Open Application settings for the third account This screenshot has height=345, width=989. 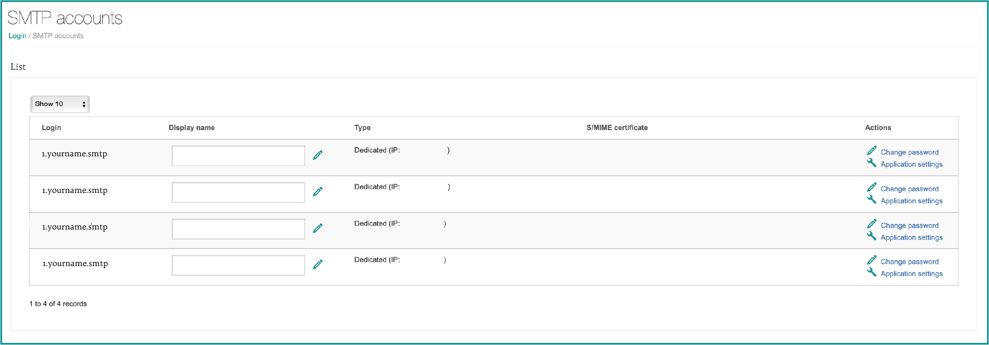click(x=911, y=237)
